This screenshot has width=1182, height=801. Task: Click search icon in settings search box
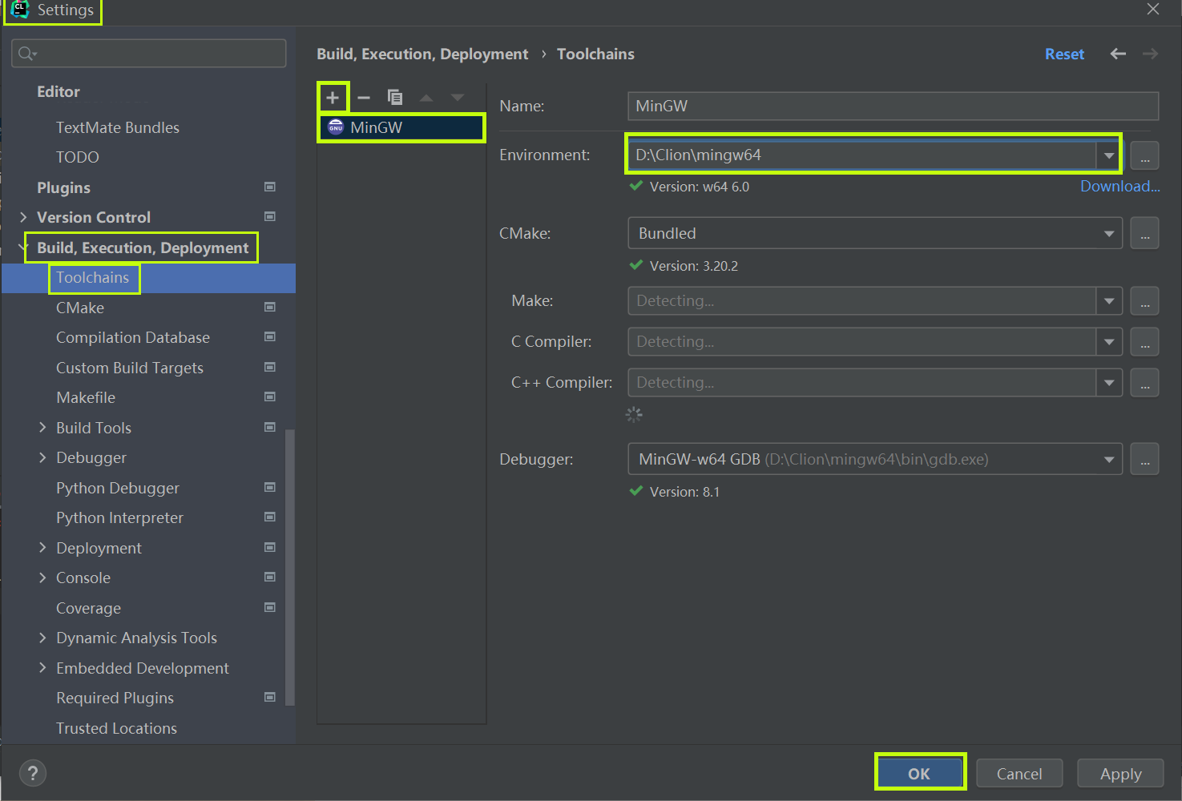[27, 54]
